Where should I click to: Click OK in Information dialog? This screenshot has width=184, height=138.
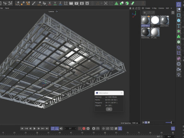109,109
